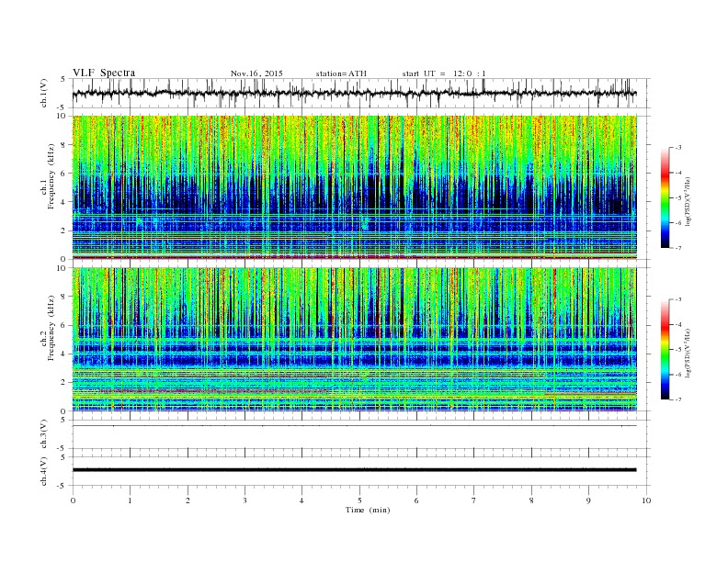Screen dimensions: 728x562
Task: Click the ch.1 spectrogram panel
Action: pyautogui.click(x=354, y=187)
